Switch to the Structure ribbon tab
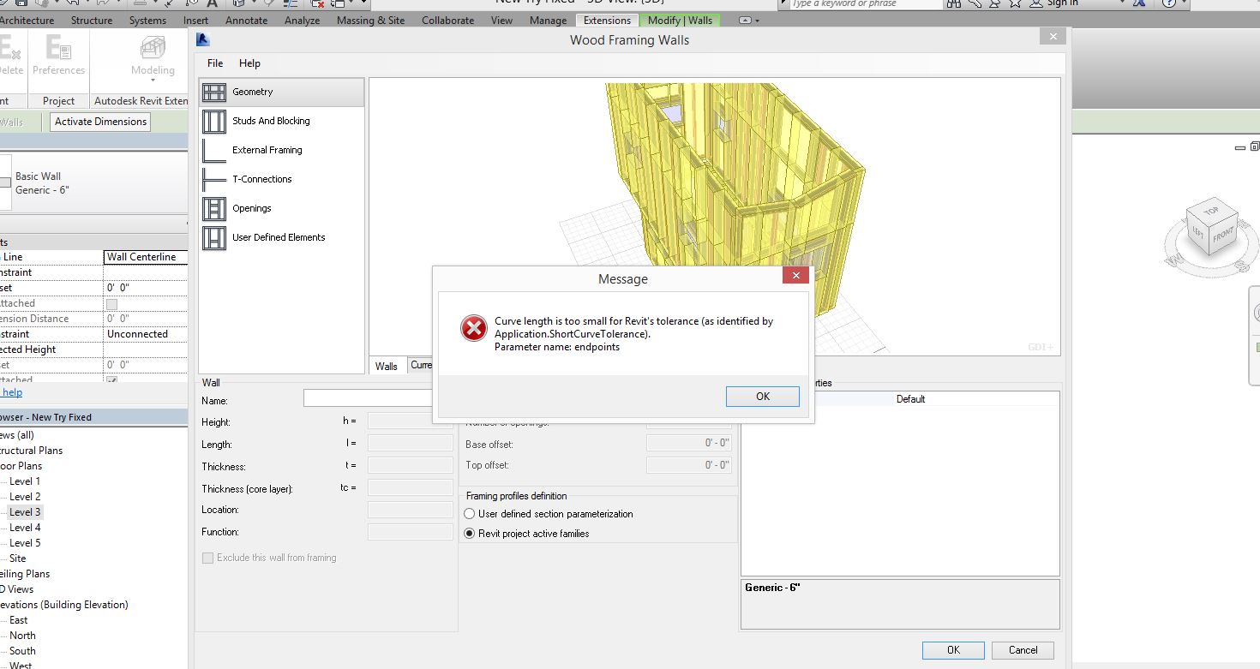The height and width of the screenshot is (669, 1260). point(92,21)
